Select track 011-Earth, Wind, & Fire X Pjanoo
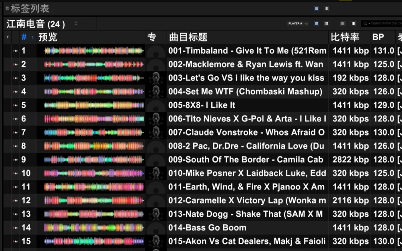The height and width of the screenshot is (251, 402). point(246,187)
